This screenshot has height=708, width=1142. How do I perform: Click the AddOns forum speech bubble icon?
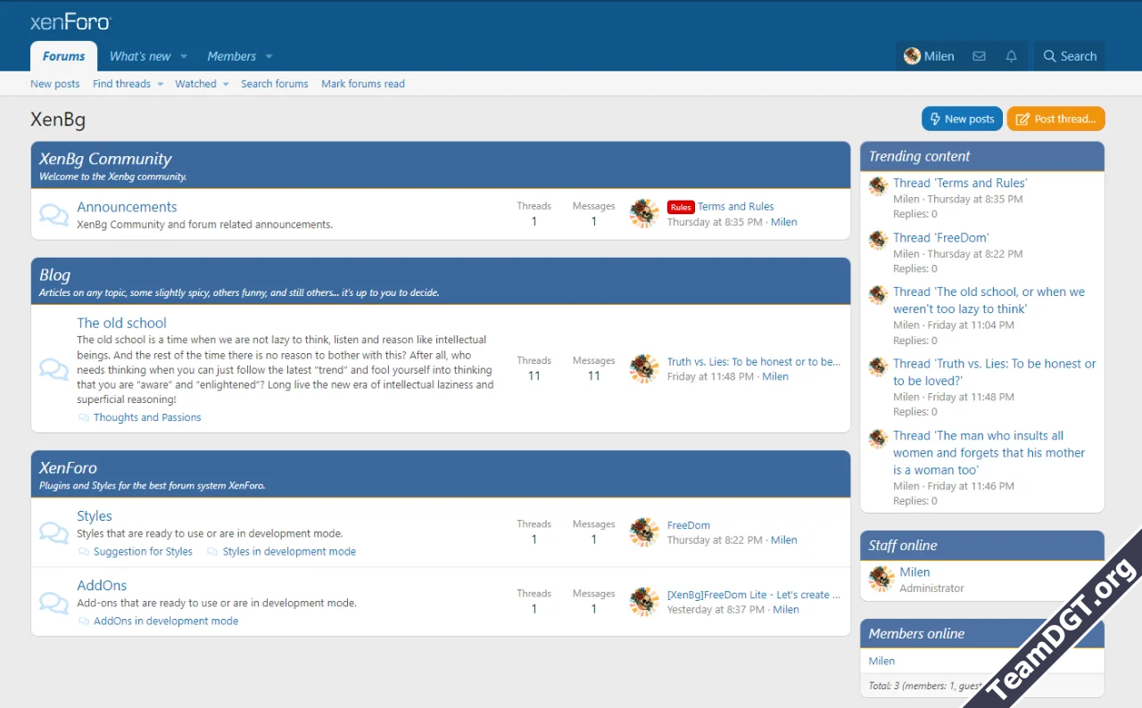click(x=54, y=603)
